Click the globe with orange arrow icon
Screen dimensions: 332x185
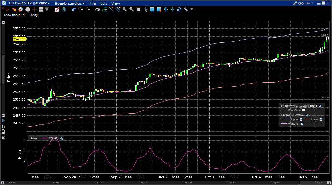[20, 9]
